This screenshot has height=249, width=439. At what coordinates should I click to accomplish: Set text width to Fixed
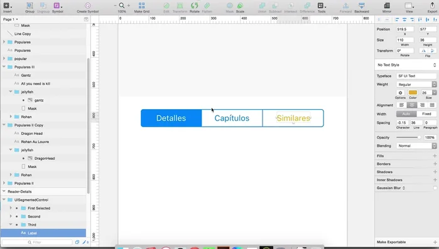(426, 114)
